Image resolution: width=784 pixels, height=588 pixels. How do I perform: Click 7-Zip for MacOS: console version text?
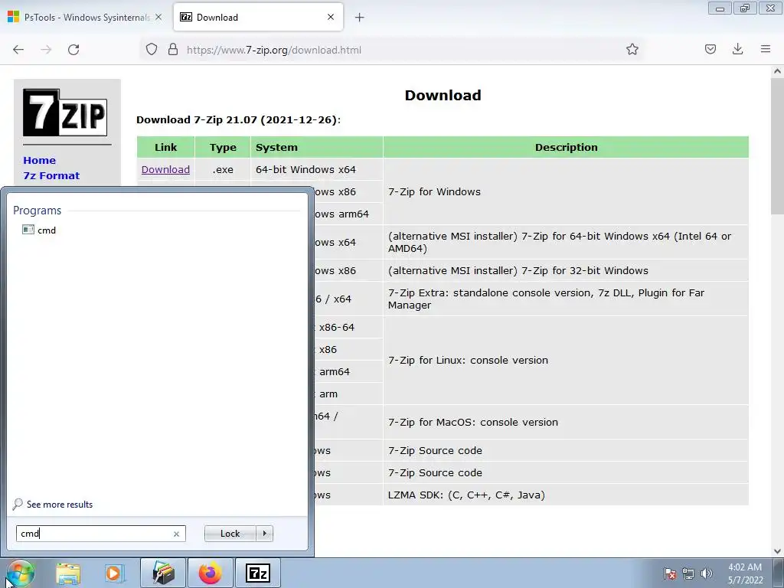tap(473, 423)
